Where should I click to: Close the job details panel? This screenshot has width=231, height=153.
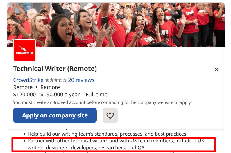pos(216,69)
